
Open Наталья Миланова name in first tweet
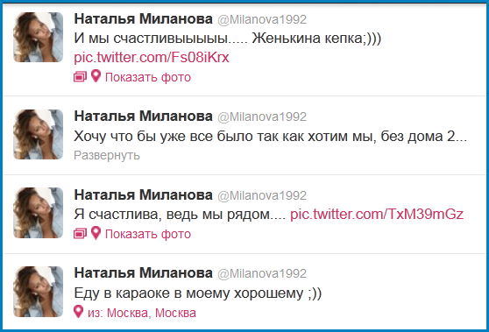(144, 19)
